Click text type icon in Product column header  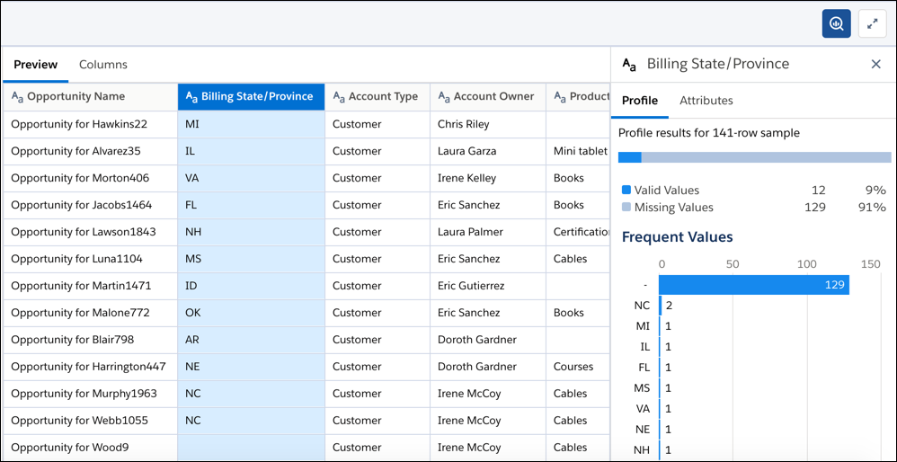coord(560,96)
